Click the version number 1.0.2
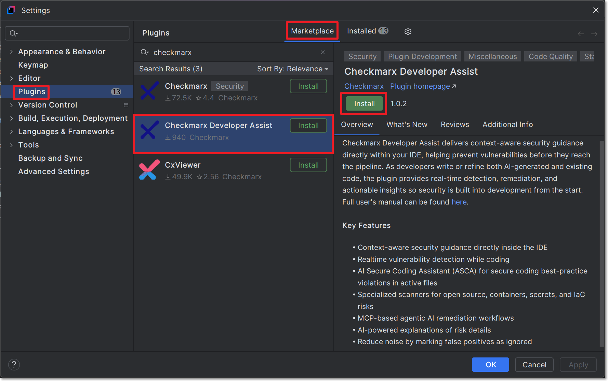 [x=398, y=104]
